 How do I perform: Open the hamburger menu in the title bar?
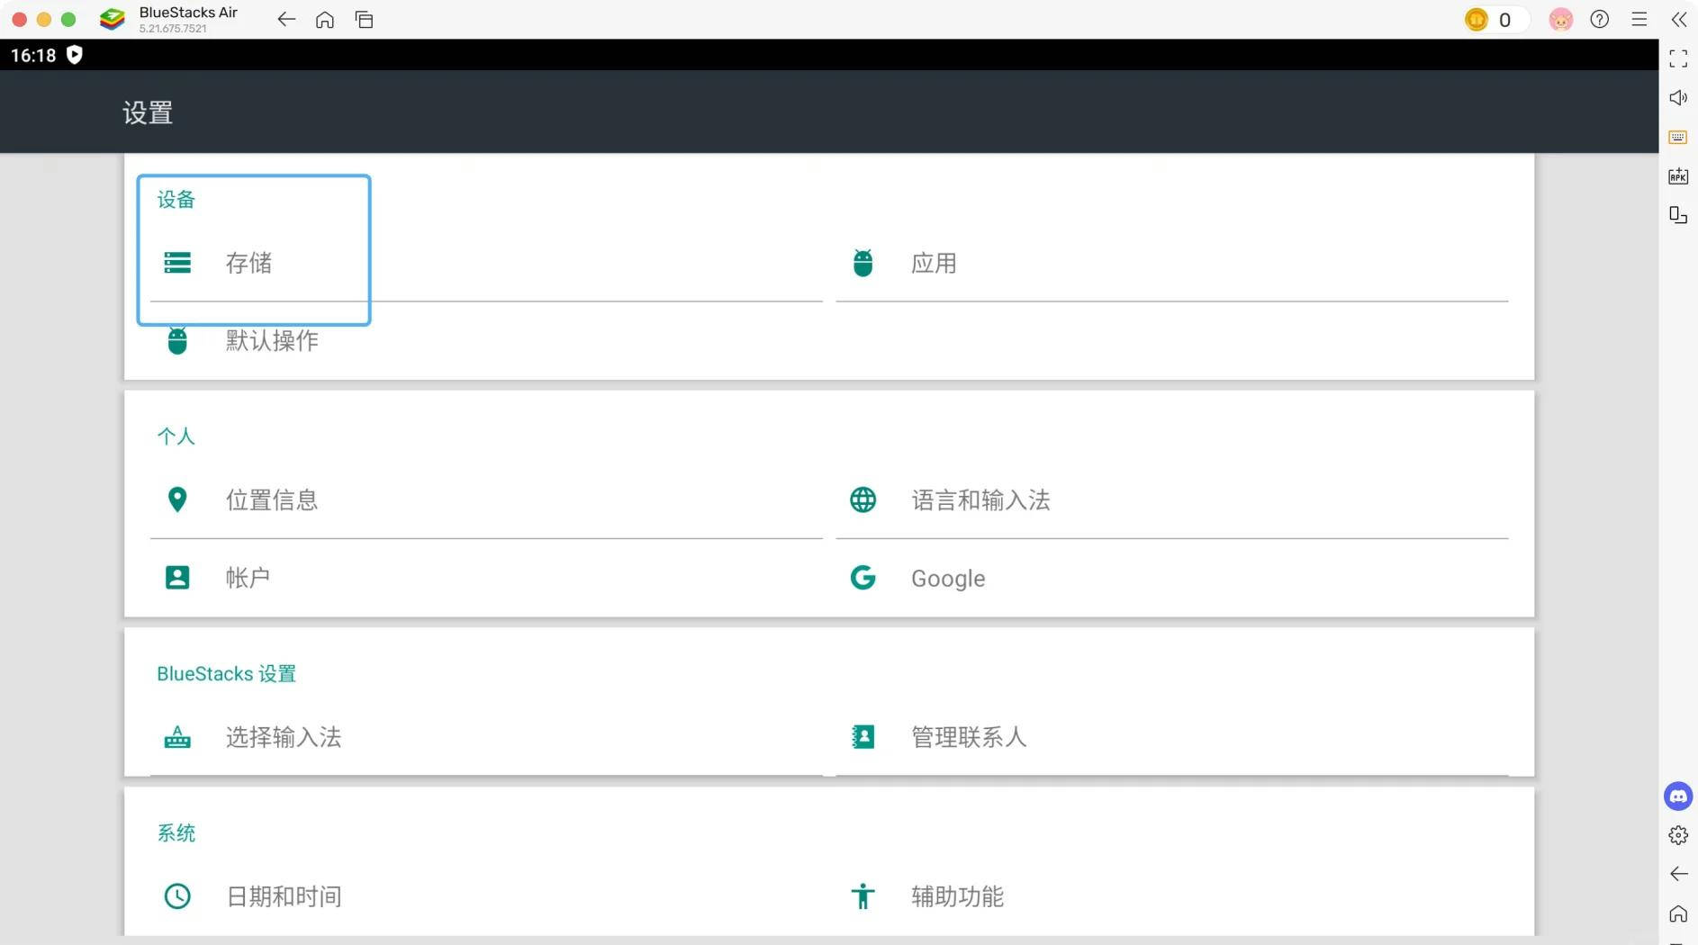[x=1639, y=19]
